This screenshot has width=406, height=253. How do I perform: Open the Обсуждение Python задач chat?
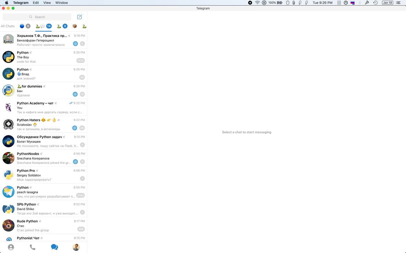coord(43,141)
